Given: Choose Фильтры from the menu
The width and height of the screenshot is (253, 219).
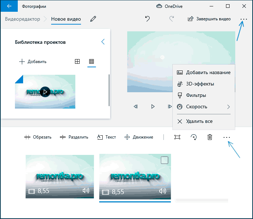Looking at the screenshot, I should pyautogui.click(x=204, y=95).
